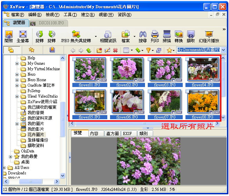Open the filter funnel dropdown arrow
Image resolution: width=229 pixels, height=196 pixels.
(153, 50)
